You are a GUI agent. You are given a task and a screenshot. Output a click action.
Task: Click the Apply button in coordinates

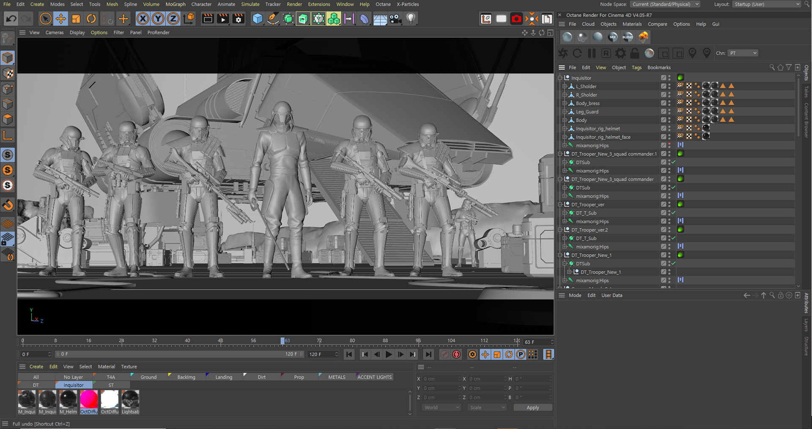(532, 407)
